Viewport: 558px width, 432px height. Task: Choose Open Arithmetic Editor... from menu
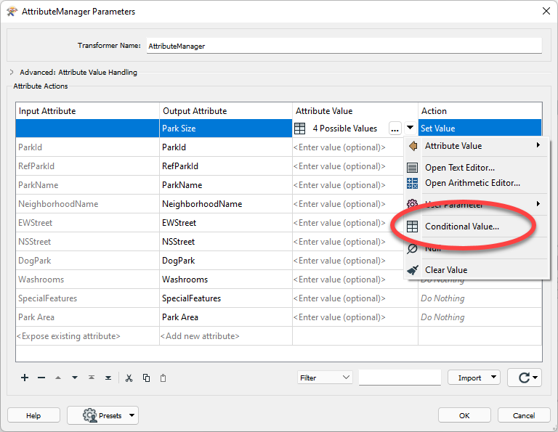[477, 183]
